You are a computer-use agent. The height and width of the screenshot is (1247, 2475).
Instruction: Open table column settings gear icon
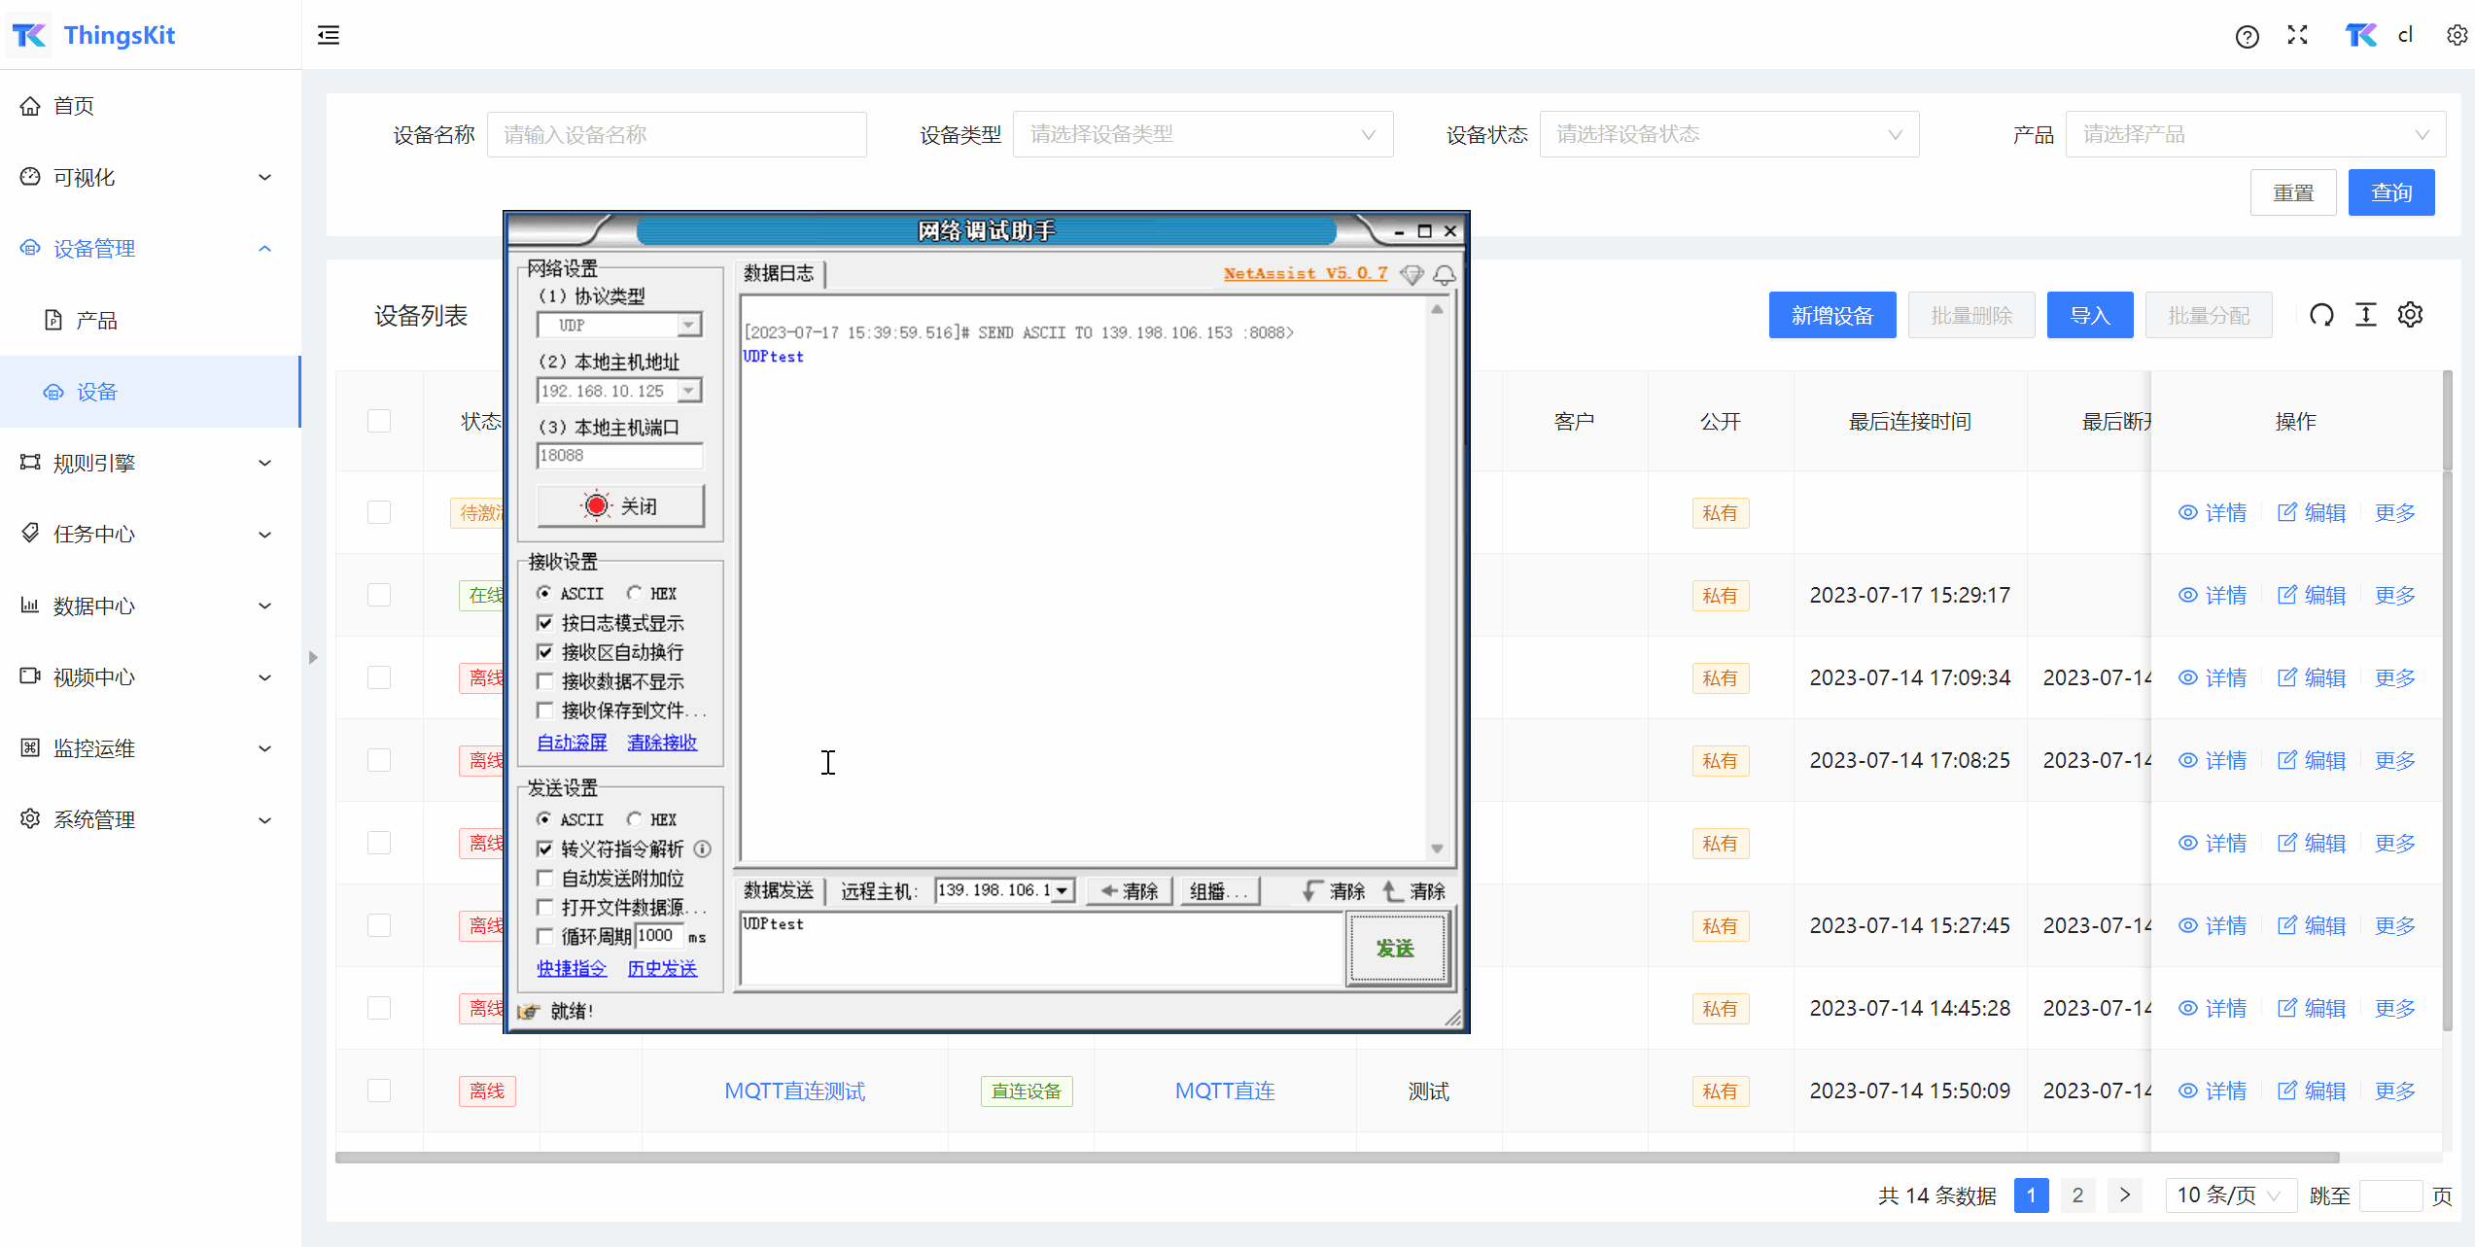pos(2411,315)
